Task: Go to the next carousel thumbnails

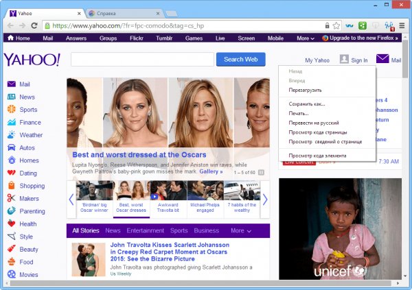Action: click(x=265, y=200)
